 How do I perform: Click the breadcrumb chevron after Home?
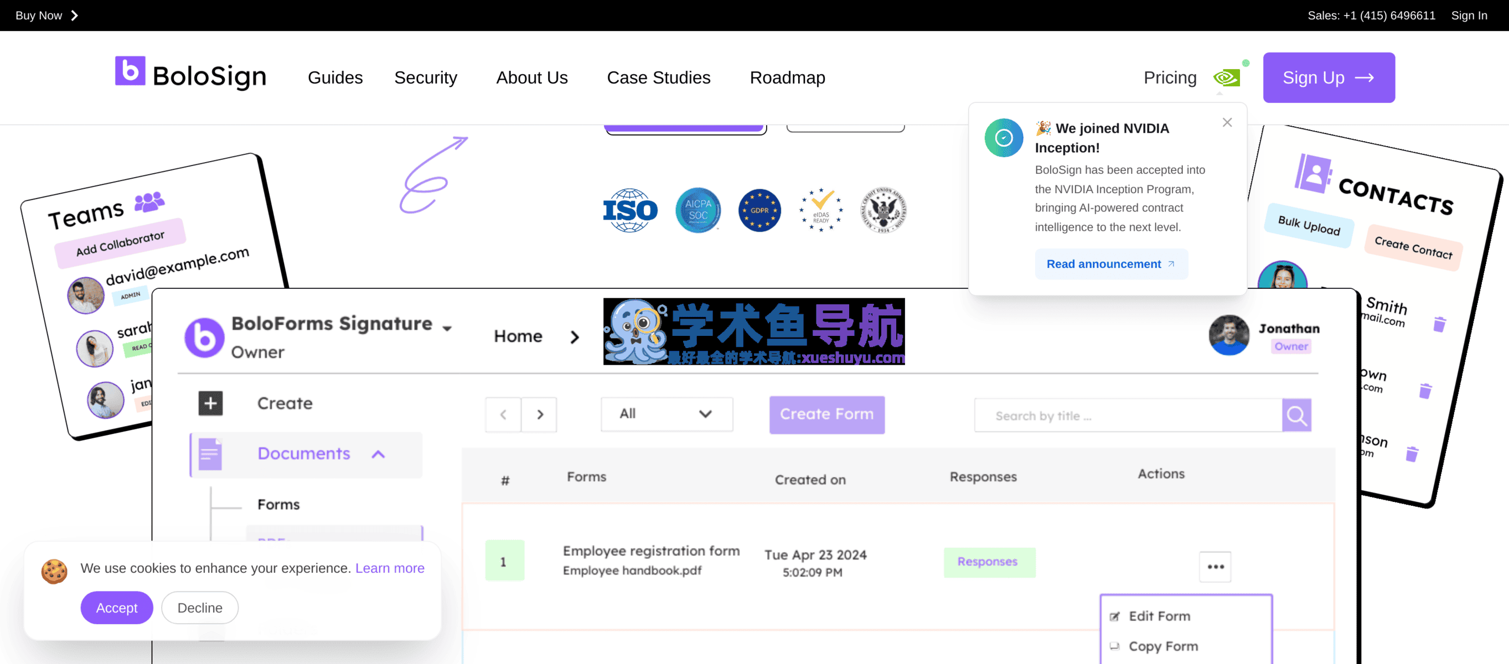pyautogui.click(x=574, y=336)
